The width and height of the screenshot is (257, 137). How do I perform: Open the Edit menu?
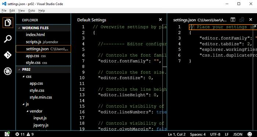pyautogui.click(x=12, y=11)
